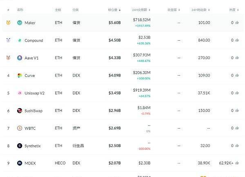Viewport: 245px width, 177px height.
Task: Click the Synthetix logo icon
Action: [20, 146]
